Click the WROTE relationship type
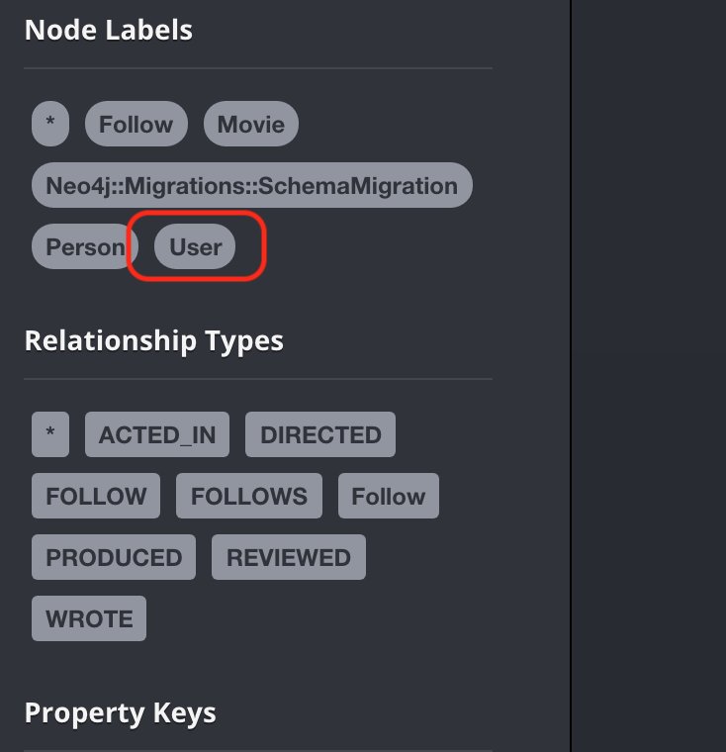Screen dimensions: 726x752 click(x=89, y=618)
